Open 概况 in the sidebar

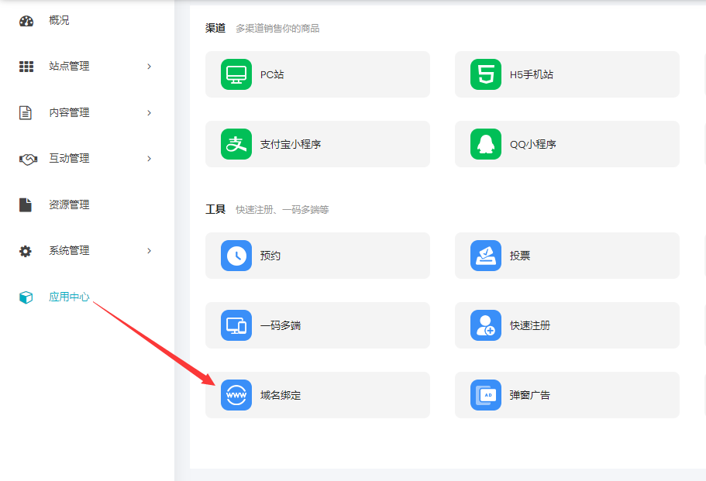(x=59, y=21)
